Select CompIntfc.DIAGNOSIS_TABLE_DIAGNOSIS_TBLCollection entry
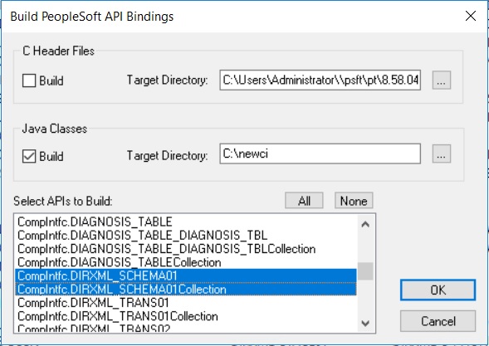This screenshot has width=489, height=346. click(186, 249)
